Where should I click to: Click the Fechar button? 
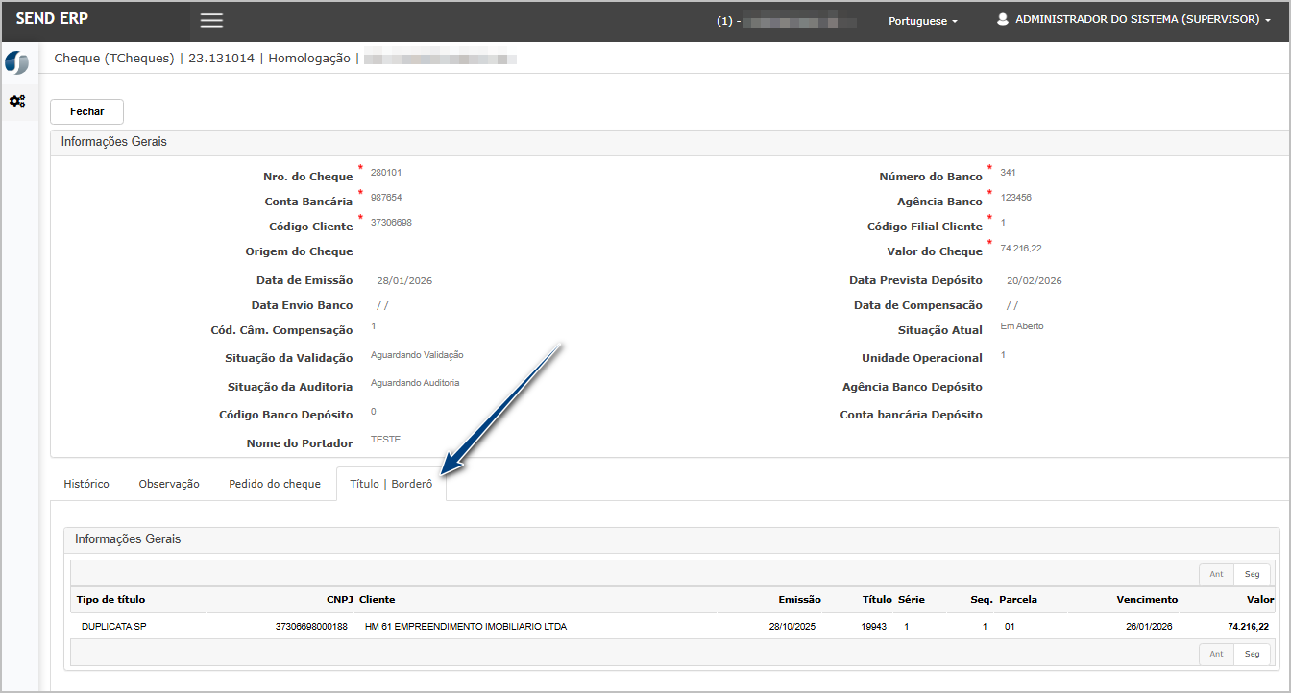pos(86,111)
